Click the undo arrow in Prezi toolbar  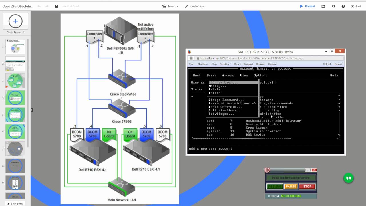(x=39, y=6)
